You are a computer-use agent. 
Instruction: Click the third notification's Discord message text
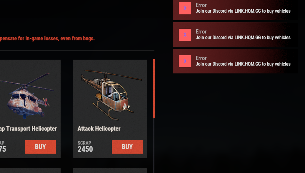243,64
